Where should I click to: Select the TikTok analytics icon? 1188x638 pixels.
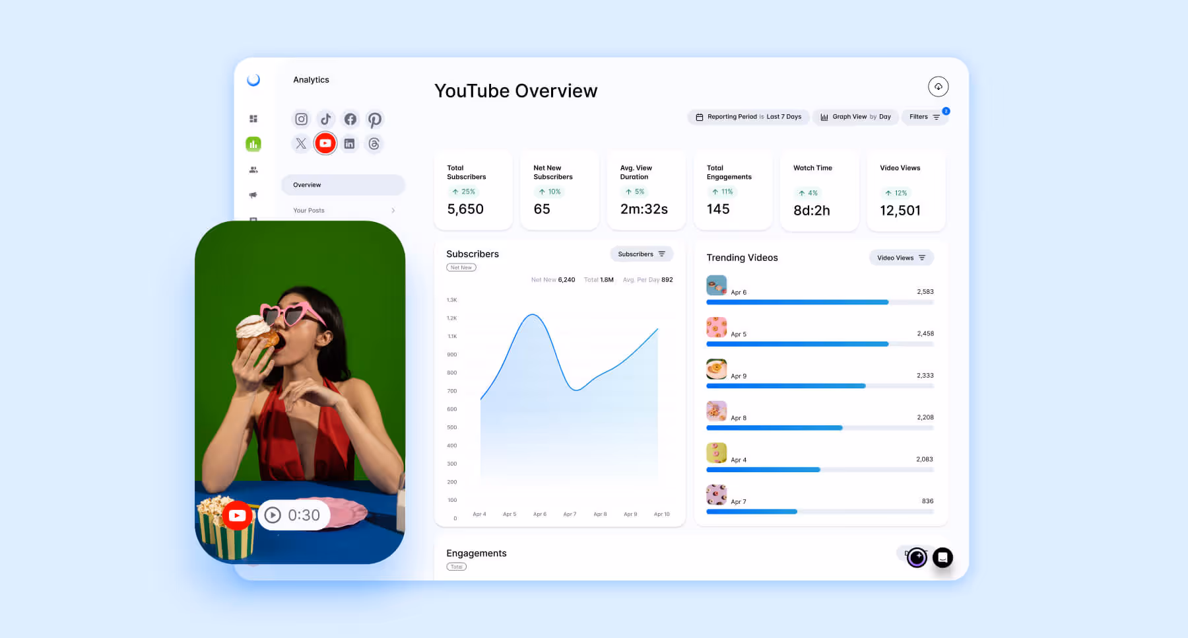pyautogui.click(x=325, y=119)
